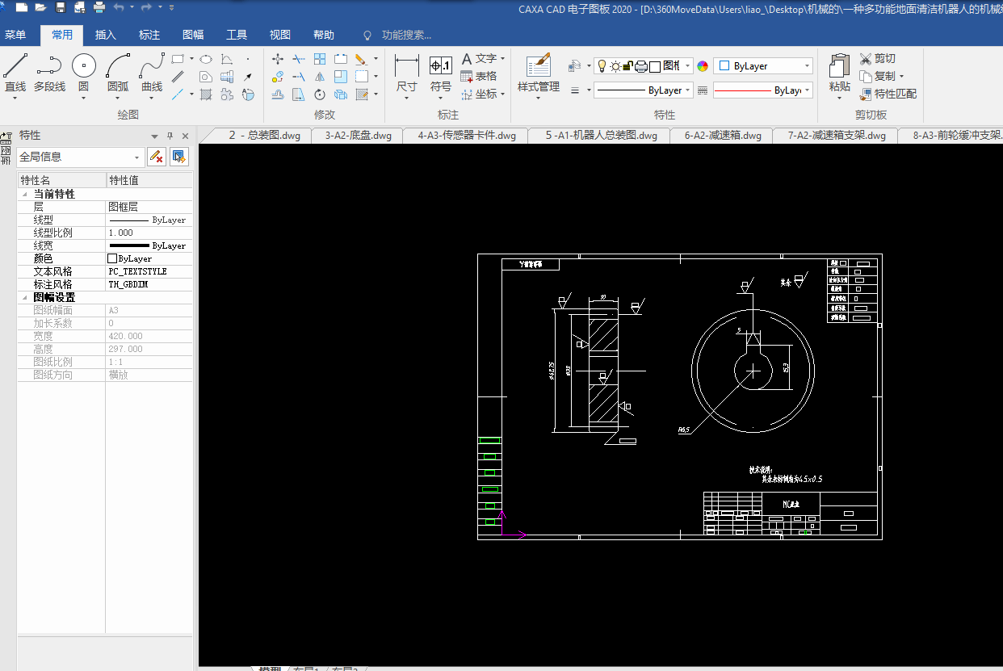Click the color wheel icon in ribbon

[703, 66]
